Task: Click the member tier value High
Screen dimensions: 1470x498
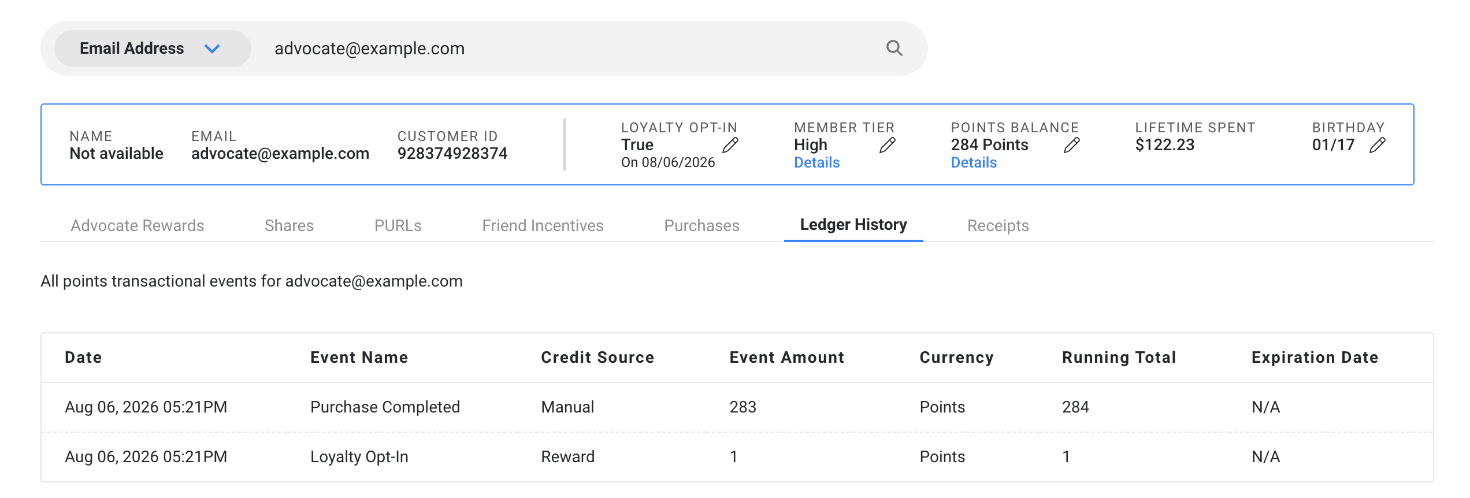Action: (810, 145)
